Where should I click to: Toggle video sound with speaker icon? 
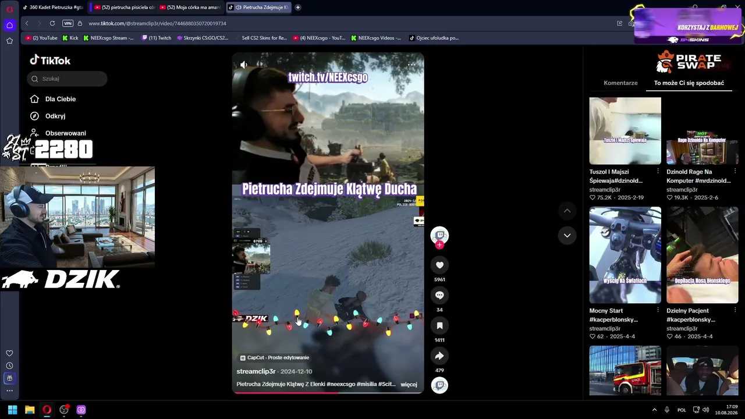click(244, 65)
